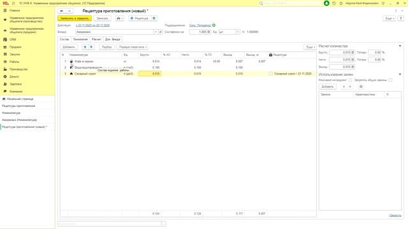Open the main hamburger menu in title bar
The height and width of the screenshot is (229, 408).
pos(13,3)
